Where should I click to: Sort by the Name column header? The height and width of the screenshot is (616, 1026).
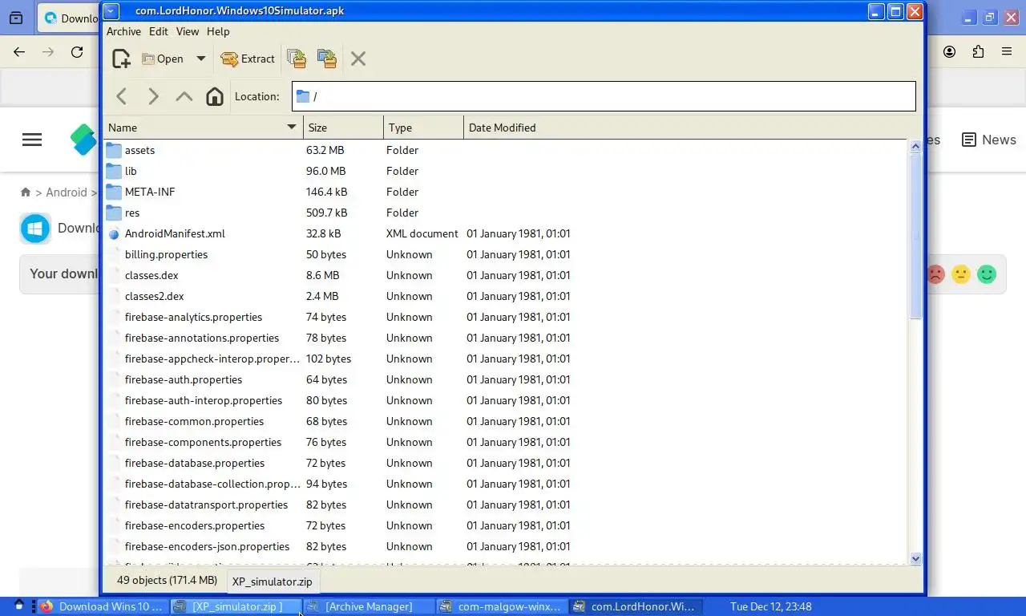(203, 128)
